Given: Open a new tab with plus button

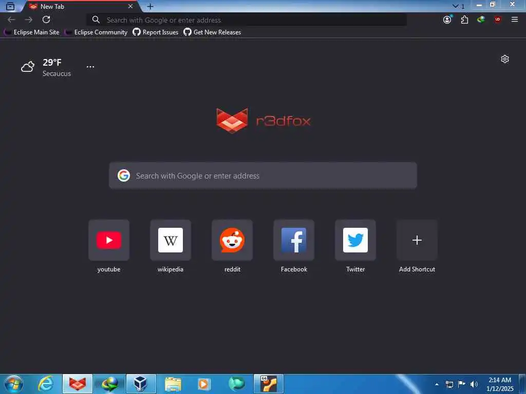Looking at the screenshot, I should click(x=151, y=6).
